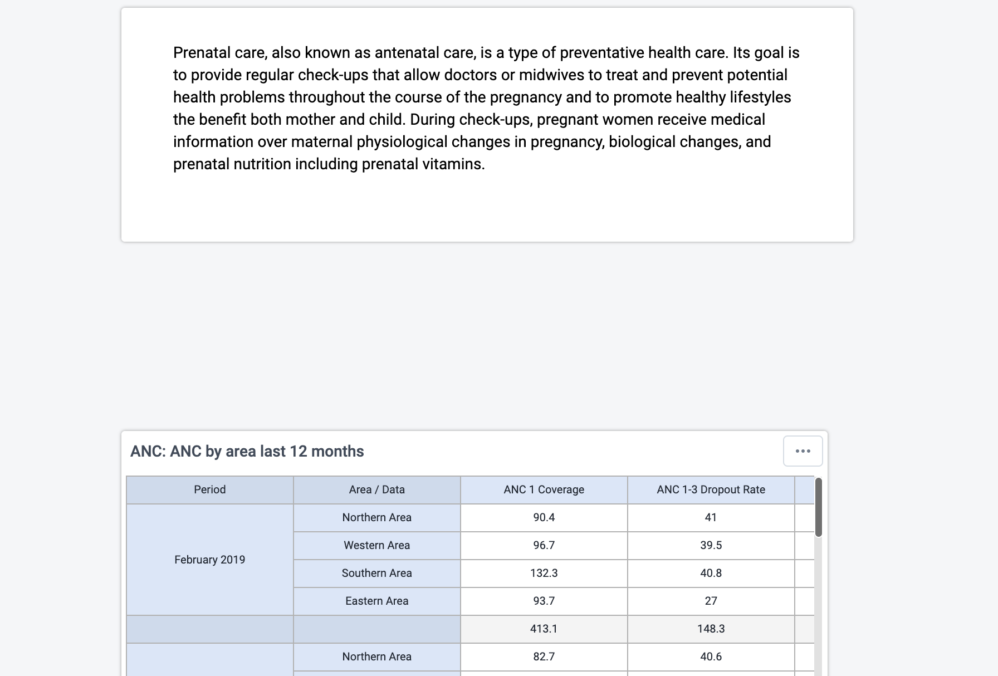This screenshot has width=998, height=676.
Task: Select the February 2019 period cell
Action: [x=210, y=560]
